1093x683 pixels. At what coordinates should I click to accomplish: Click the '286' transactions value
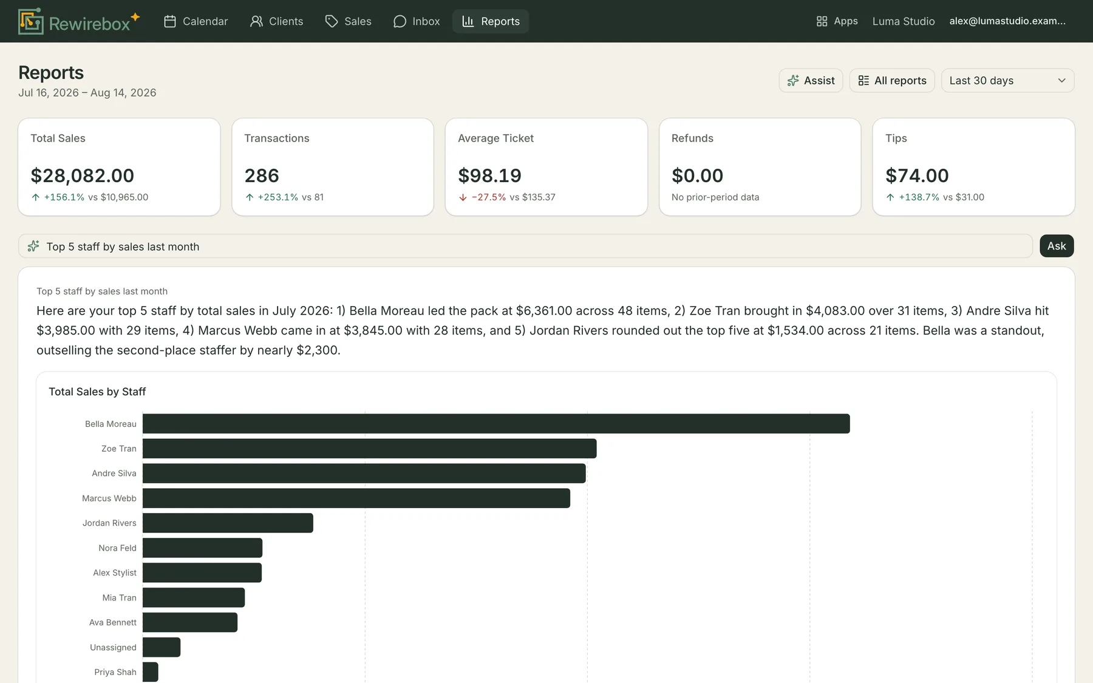pyautogui.click(x=262, y=175)
